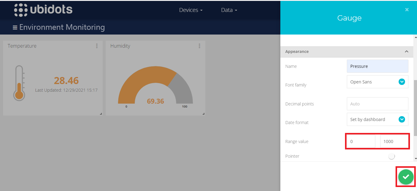417x191 pixels.
Task: Click the thermometer icon in Temperature widget
Action: 19,83
